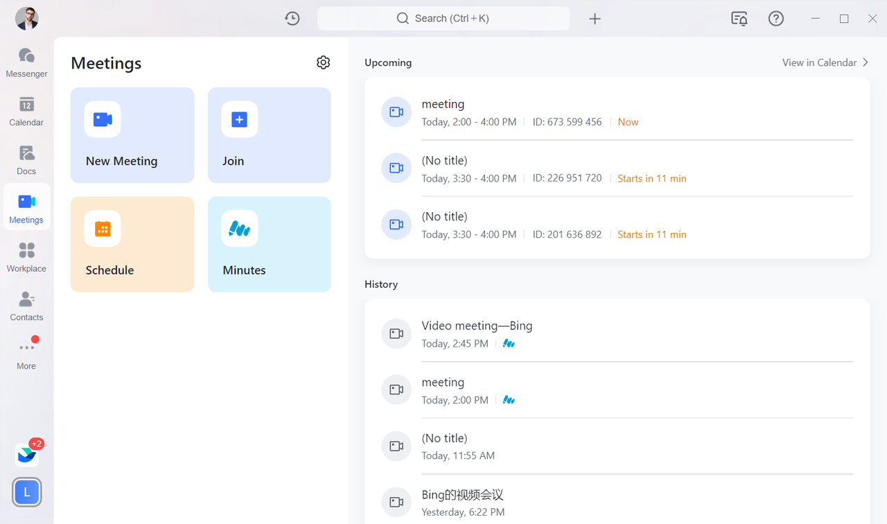This screenshot has height=524, width=887.
Task: Start a New Meeting
Action: (132, 135)
